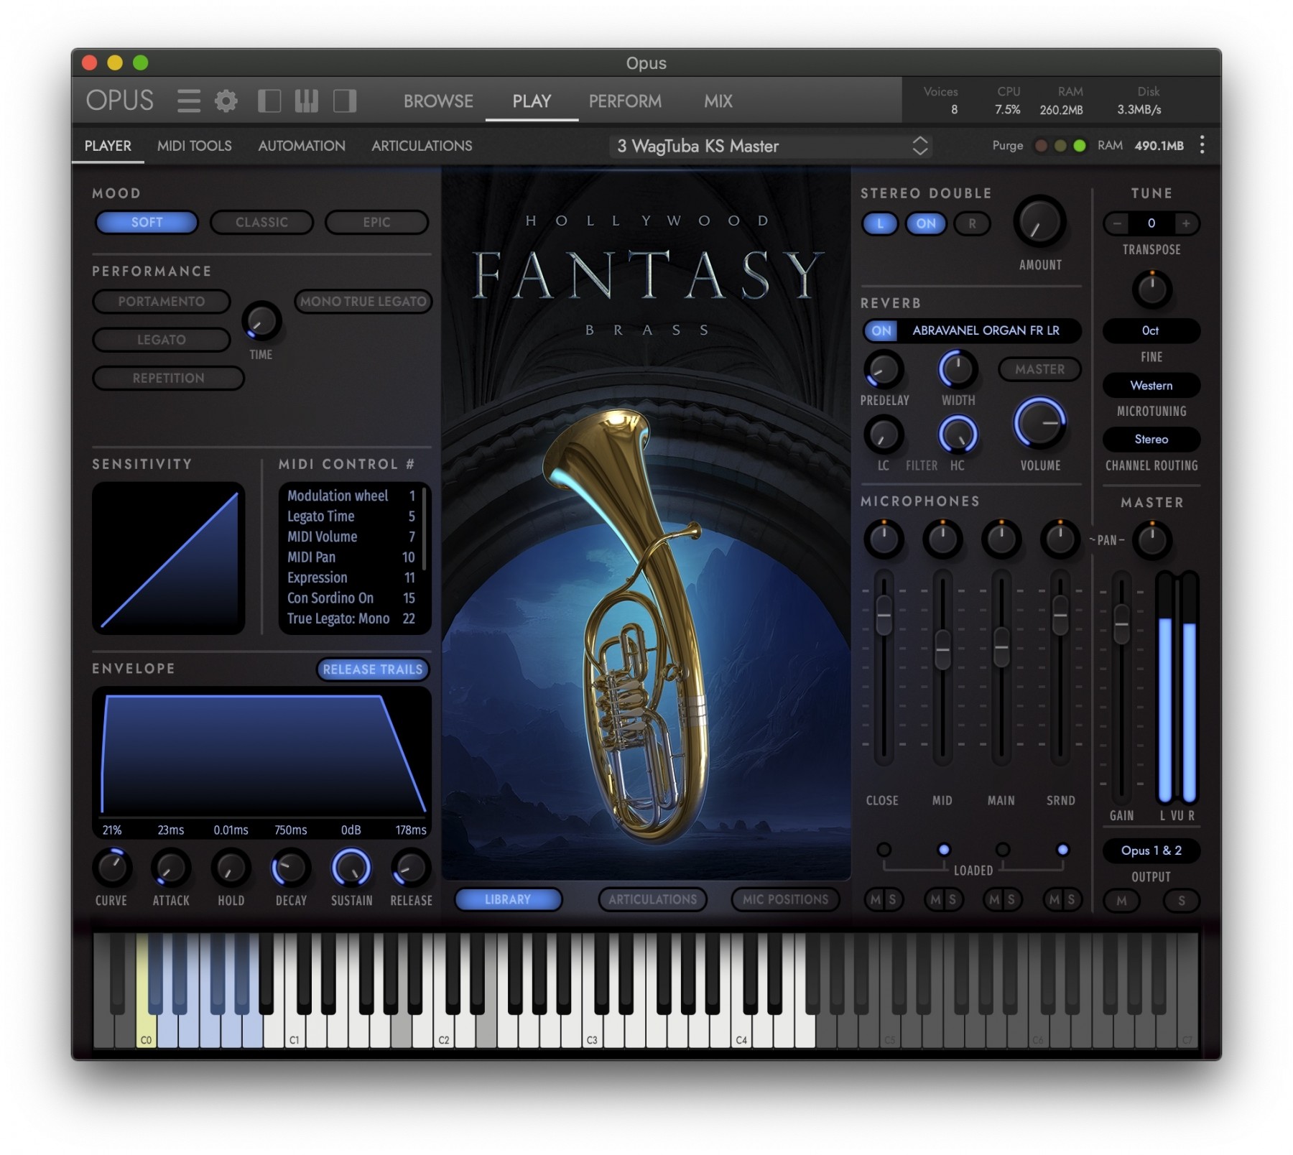Open the settings gear

226,101
